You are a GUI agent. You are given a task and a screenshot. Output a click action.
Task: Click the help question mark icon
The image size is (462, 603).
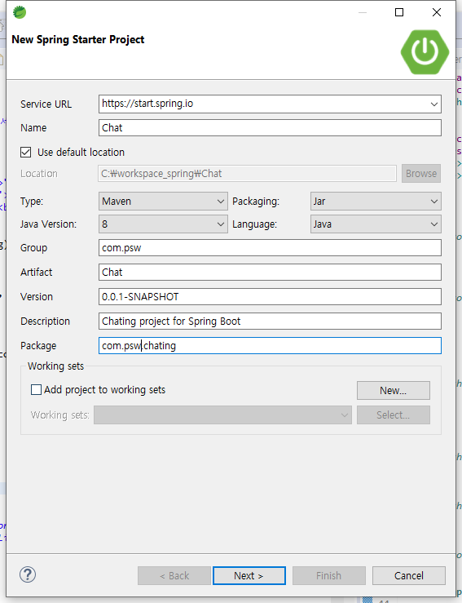pos(28,574)
